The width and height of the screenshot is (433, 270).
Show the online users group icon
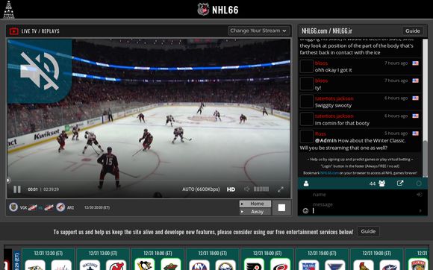click(382, 183)
